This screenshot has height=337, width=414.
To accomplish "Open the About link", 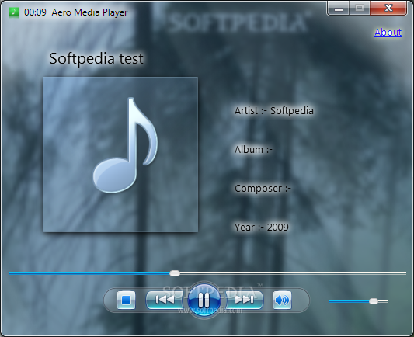I will tap(388, 33).
